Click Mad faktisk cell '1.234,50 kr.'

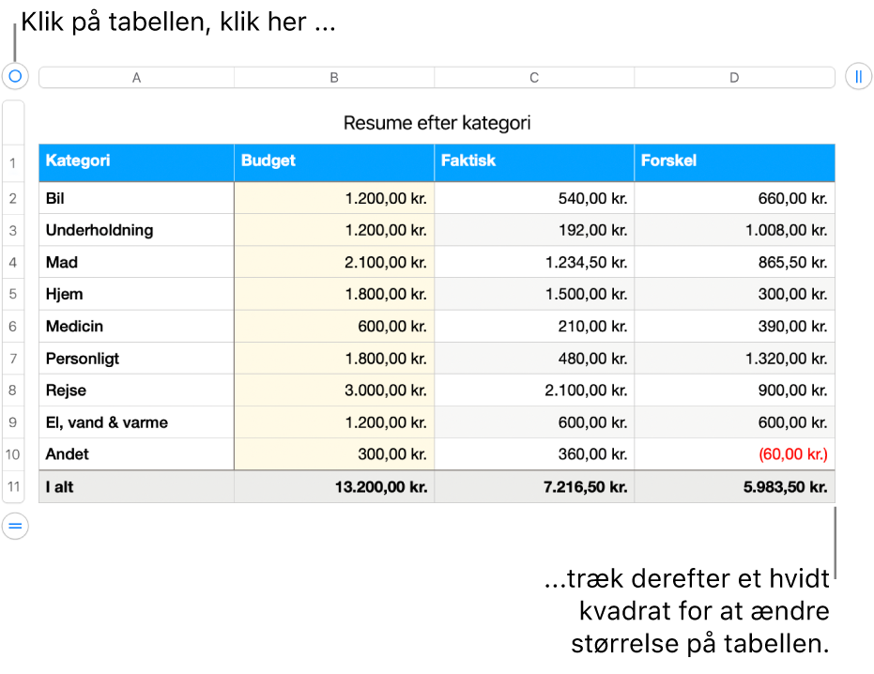click(534, 262)
